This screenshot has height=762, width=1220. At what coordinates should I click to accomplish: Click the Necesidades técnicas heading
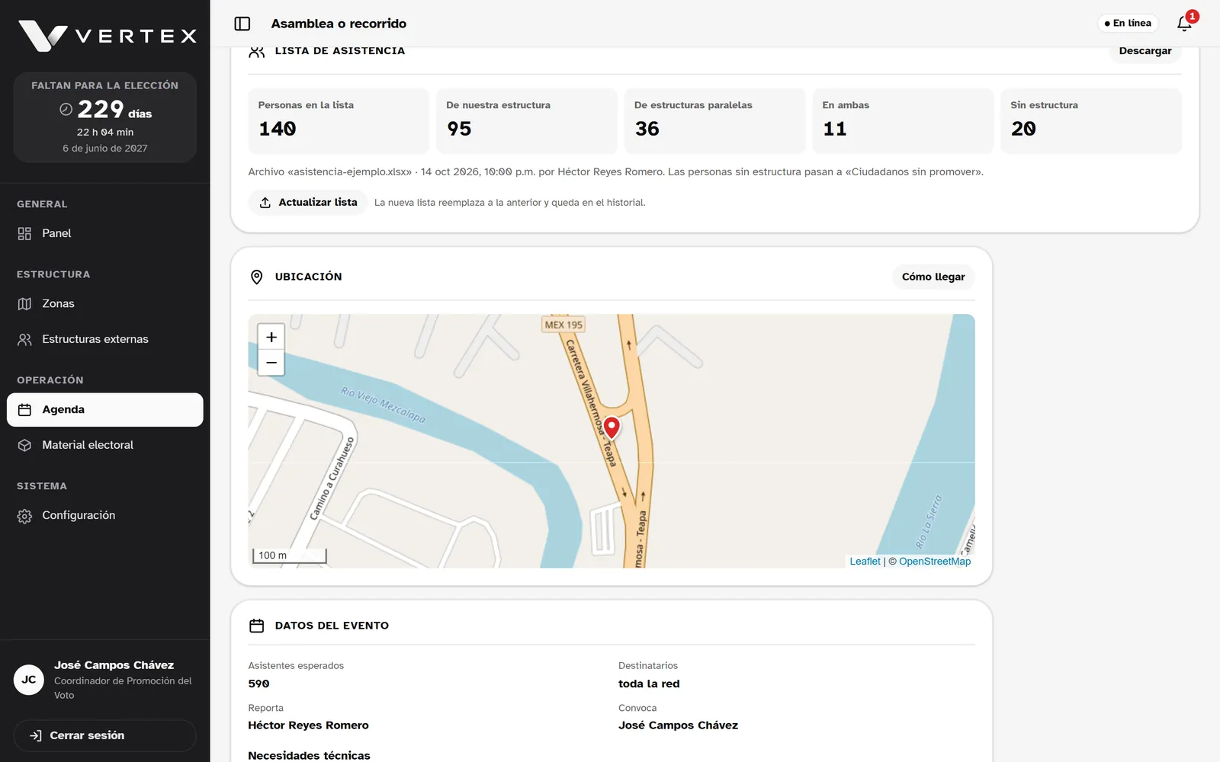pos(309,756)
